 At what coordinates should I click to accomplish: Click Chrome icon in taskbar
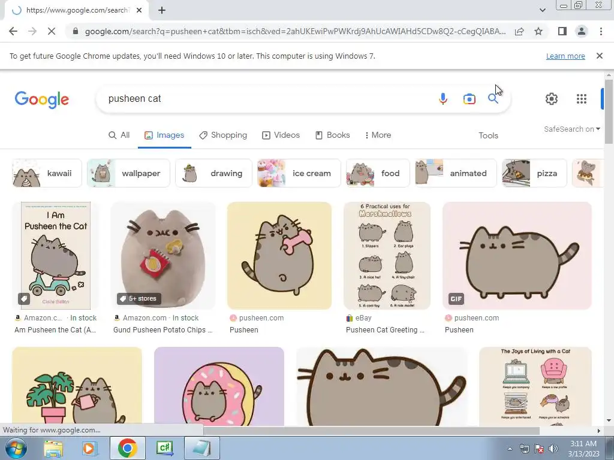pos(127,448)
